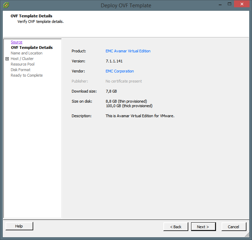Click the vSphere icon in the title bar

6,5
